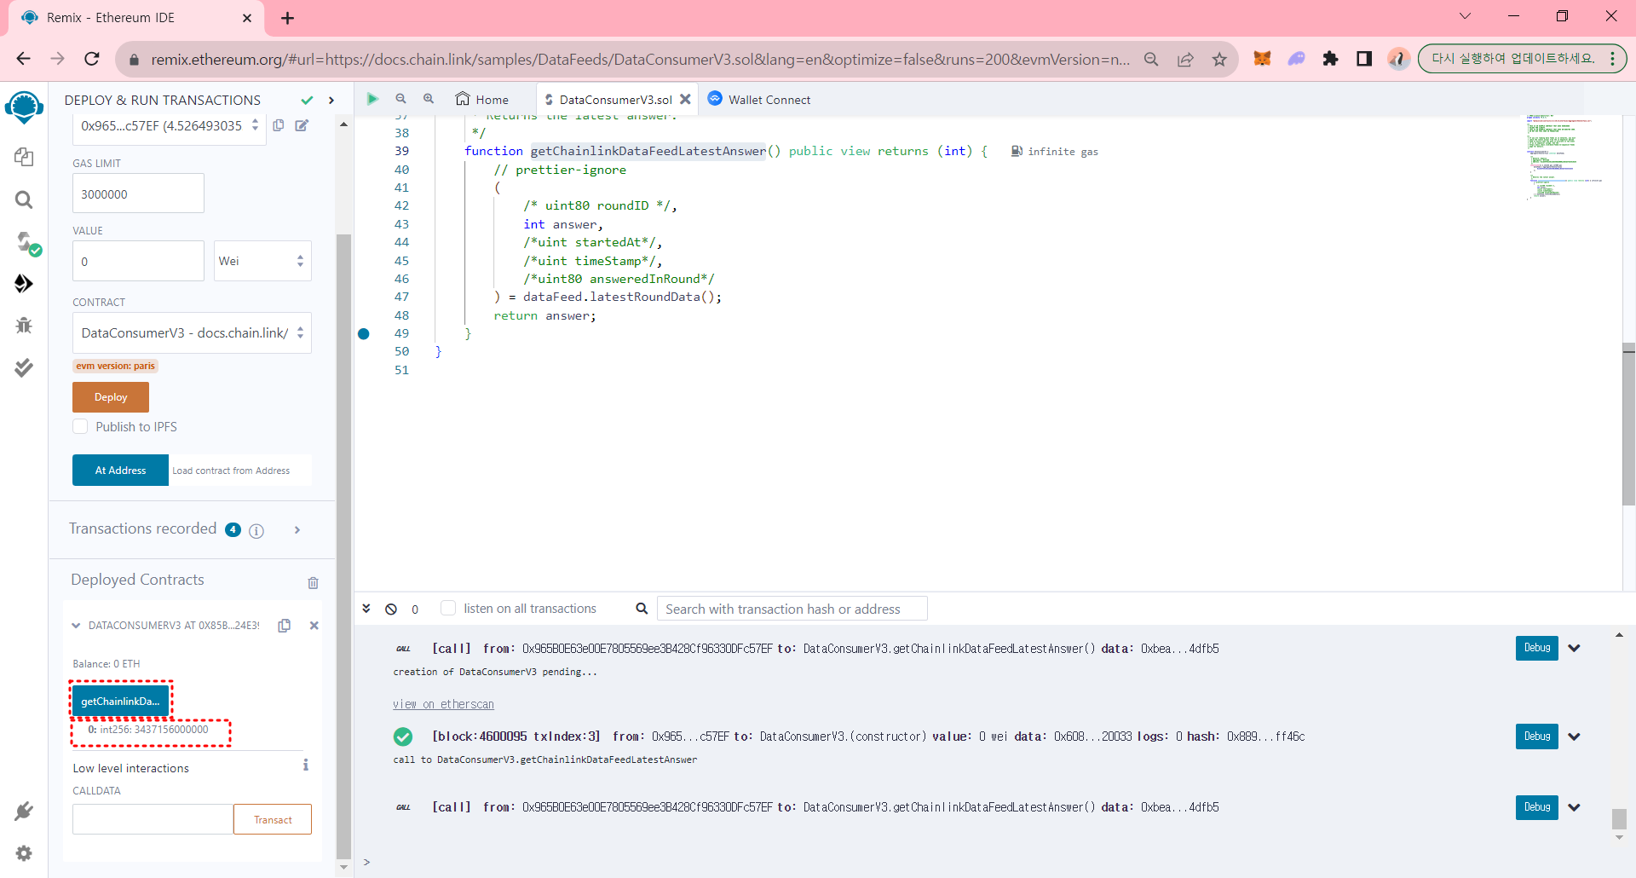The image size is (1636, 878).
Task: Call the getChainlinkDa... function button
Action: click(x=120, y=702)
